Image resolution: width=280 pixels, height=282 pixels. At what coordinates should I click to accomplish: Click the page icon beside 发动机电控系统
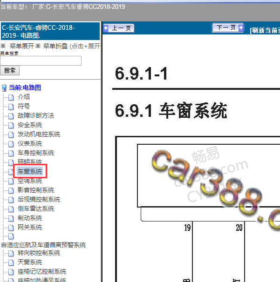click(11, 134)
